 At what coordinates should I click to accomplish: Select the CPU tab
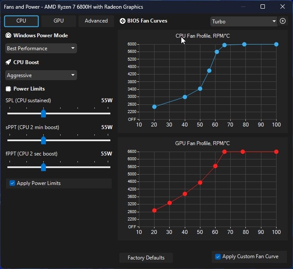pyautogui.click(x=21, y=21)
